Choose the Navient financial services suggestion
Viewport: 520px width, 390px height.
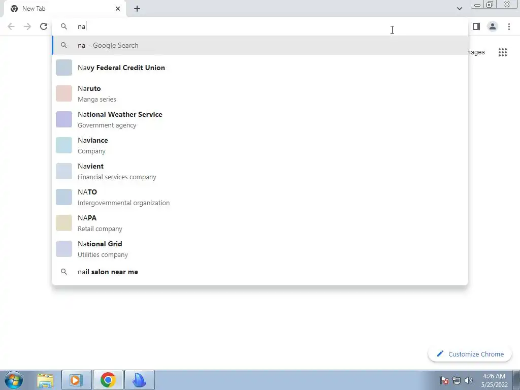pos(260,171)
